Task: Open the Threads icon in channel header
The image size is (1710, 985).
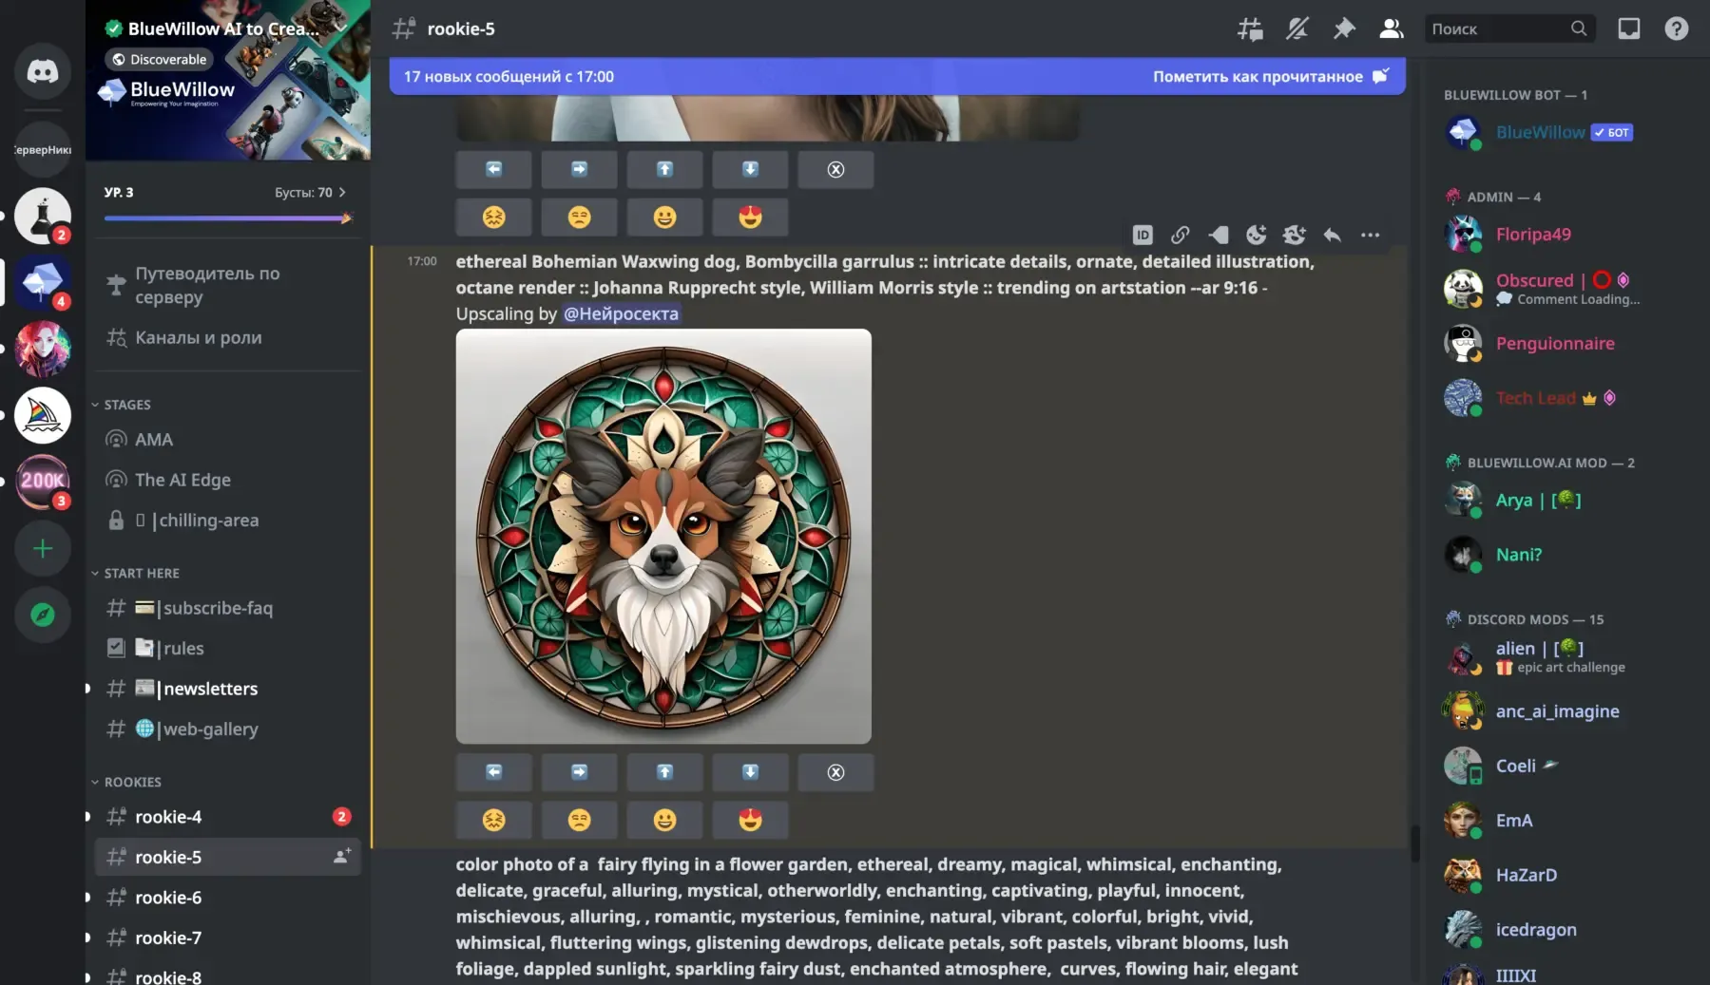Action: click(x=1250, y=29)
